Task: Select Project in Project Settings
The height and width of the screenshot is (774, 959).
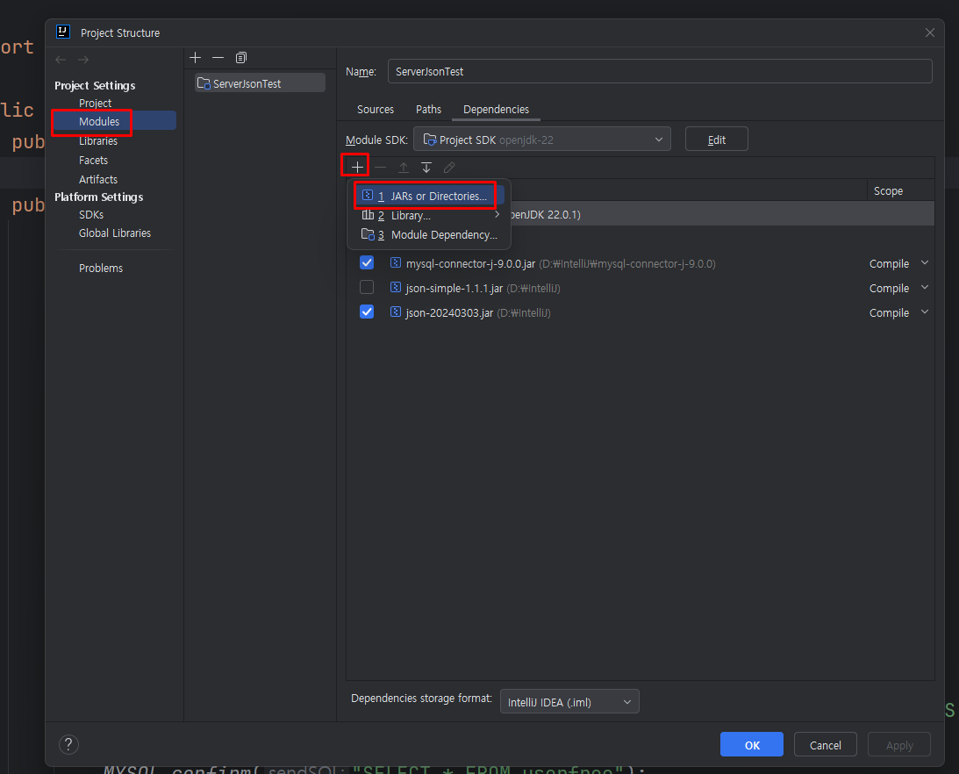Action: click(96, 103)
